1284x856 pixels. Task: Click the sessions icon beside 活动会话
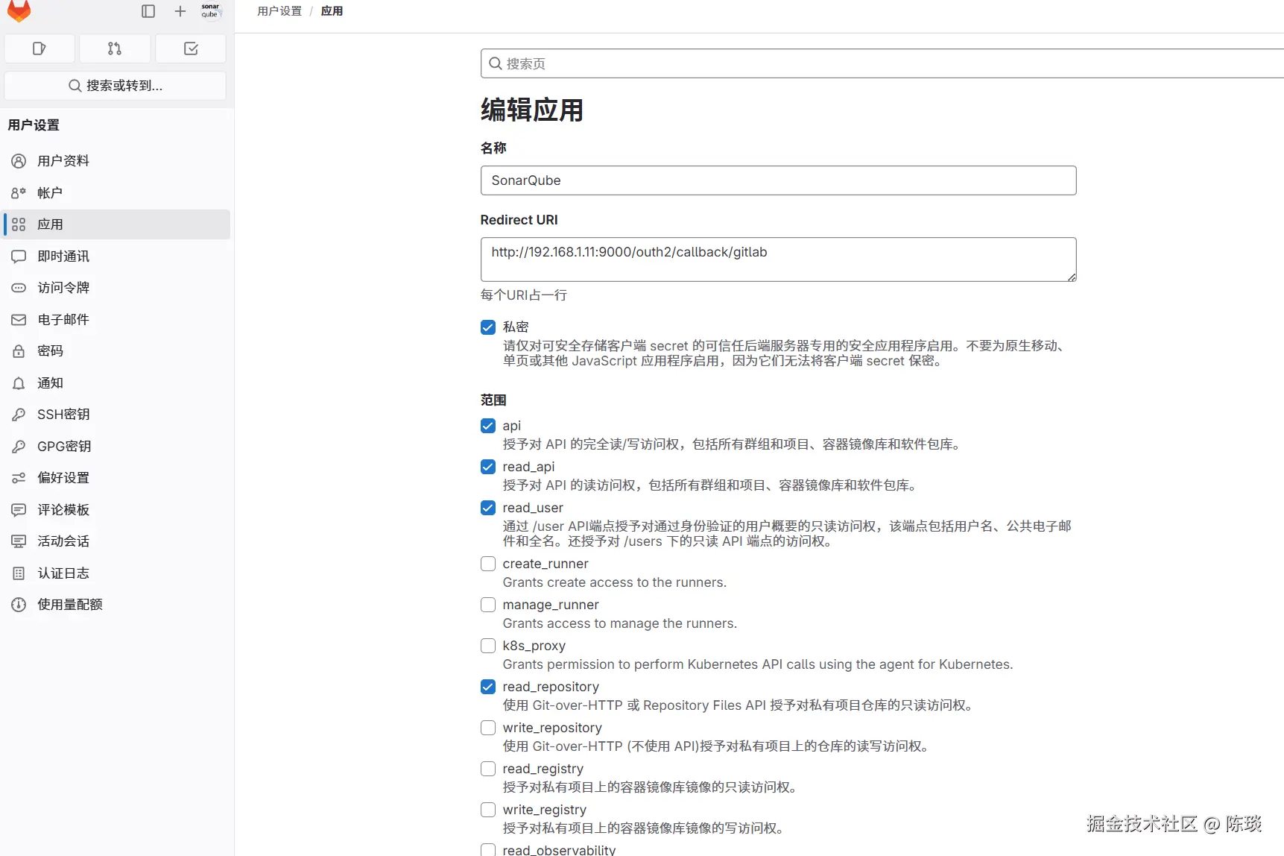click(x=19, y=541)
